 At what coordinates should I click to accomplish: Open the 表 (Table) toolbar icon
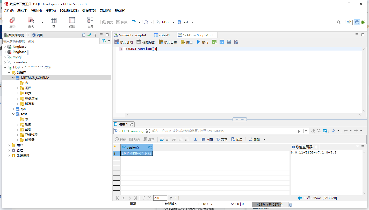point(54,22)
